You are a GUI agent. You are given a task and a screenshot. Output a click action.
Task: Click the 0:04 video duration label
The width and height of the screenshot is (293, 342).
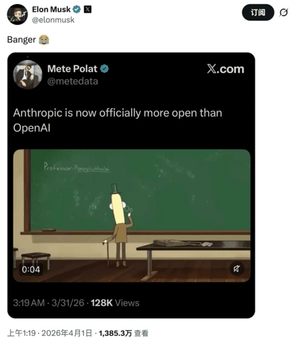31,270
